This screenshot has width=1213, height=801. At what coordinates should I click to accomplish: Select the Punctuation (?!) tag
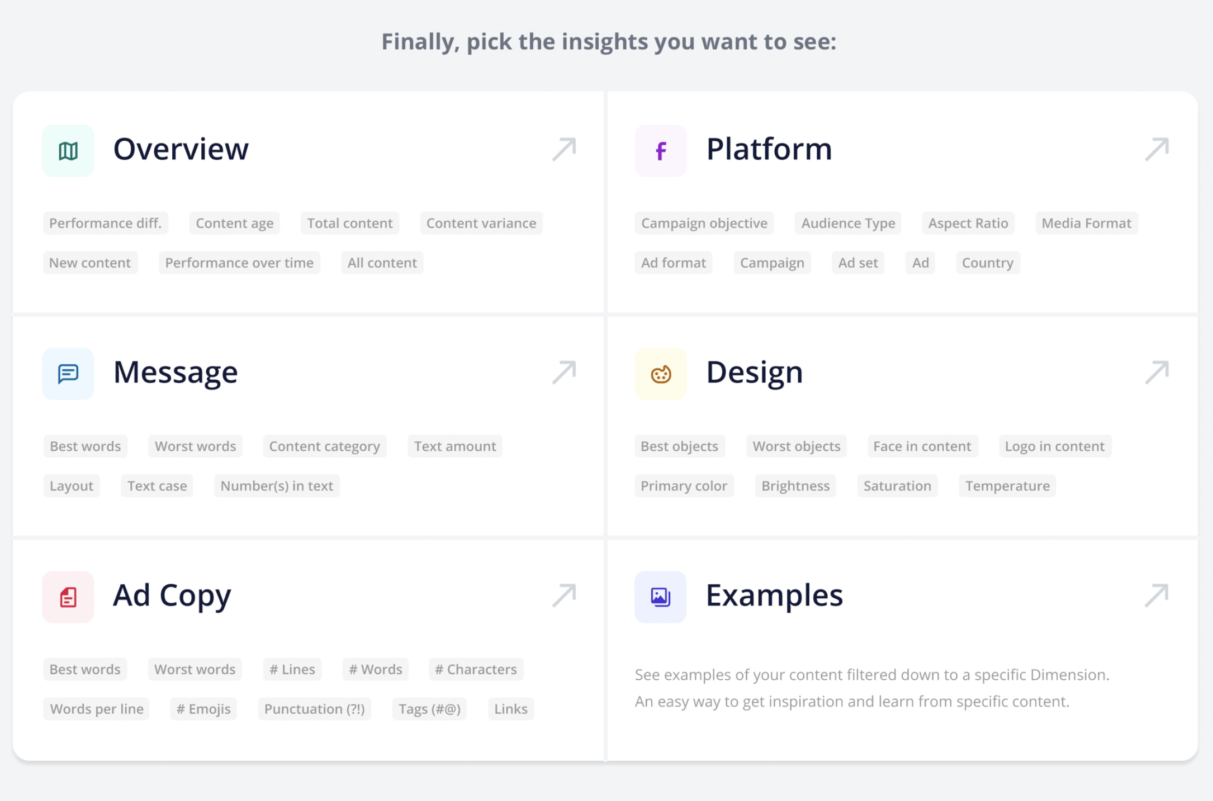[x=315, y=708]
